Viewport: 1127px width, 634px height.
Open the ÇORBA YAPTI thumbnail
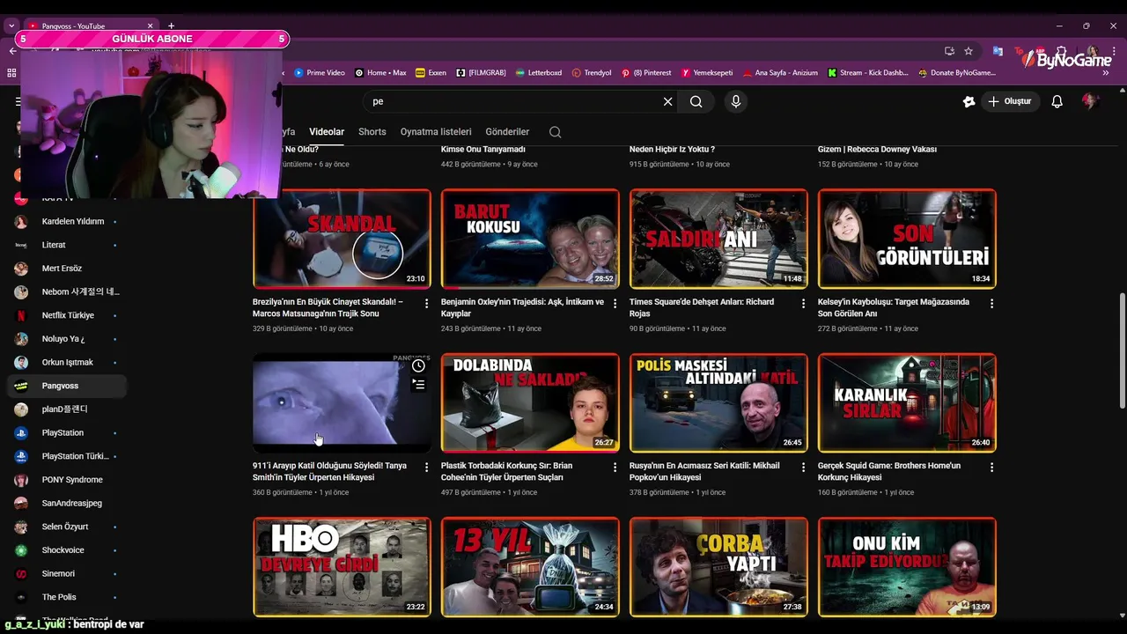(x=718, y=566)
